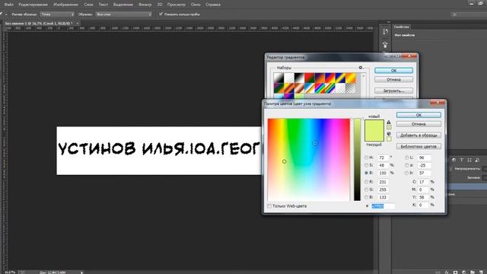Screen dimensions: 487x274
Task: Select the Lab b radio beside 57
Action: pyautogui.click(x=407, y=173)
